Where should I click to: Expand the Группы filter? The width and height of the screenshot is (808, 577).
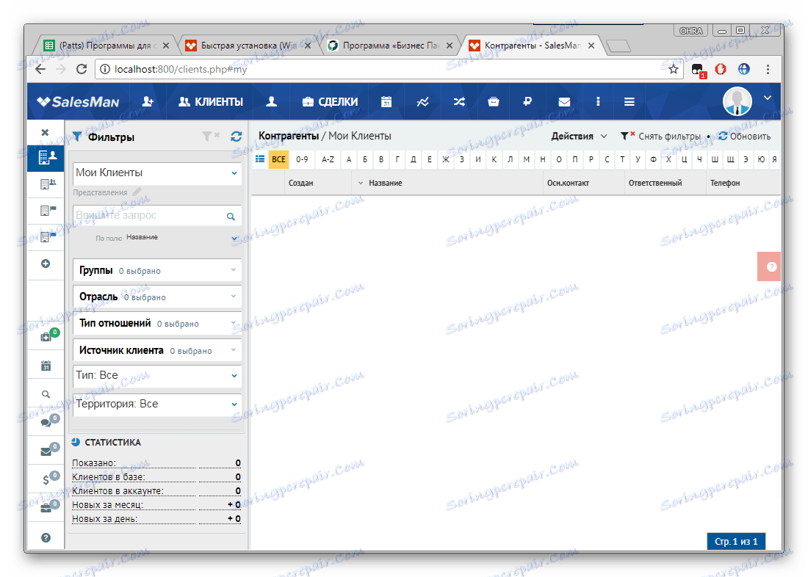point(157,270)
